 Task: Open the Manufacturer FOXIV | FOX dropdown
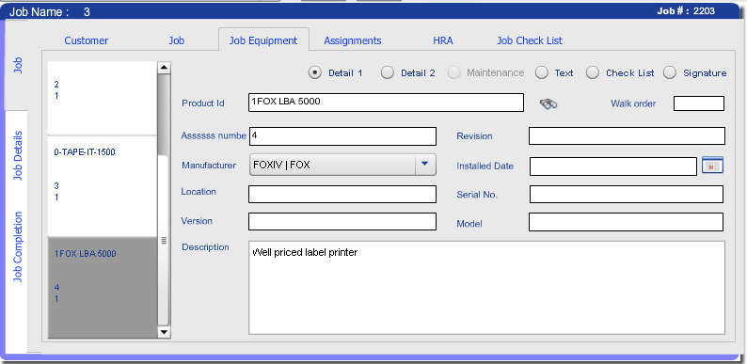point(342,165)
